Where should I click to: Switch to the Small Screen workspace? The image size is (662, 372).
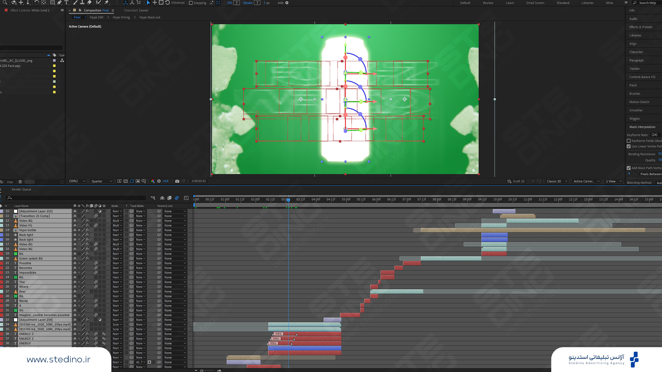coord(535,3)
